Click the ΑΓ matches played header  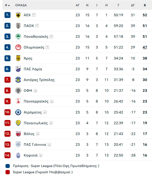(77, 5)
